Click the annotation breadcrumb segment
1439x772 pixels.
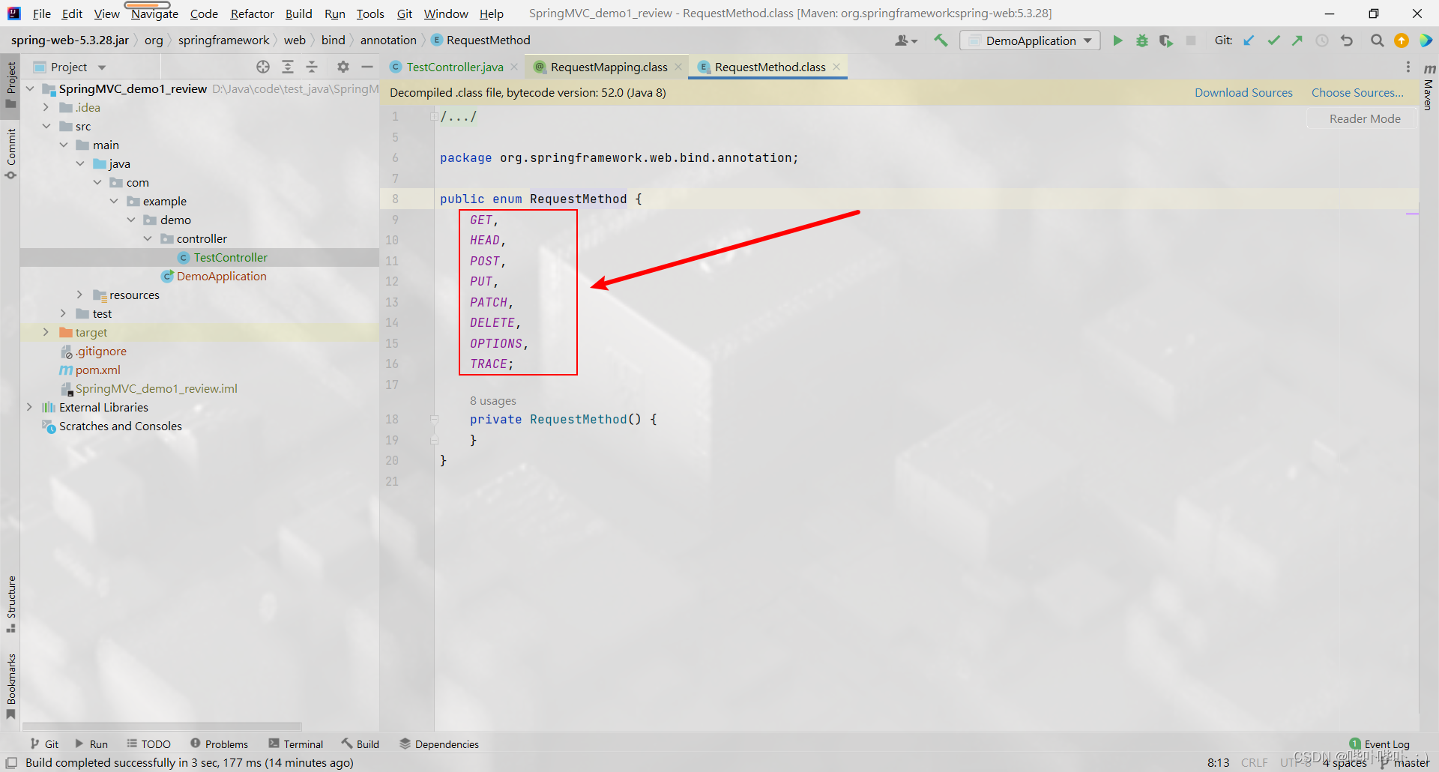(387, 40)
